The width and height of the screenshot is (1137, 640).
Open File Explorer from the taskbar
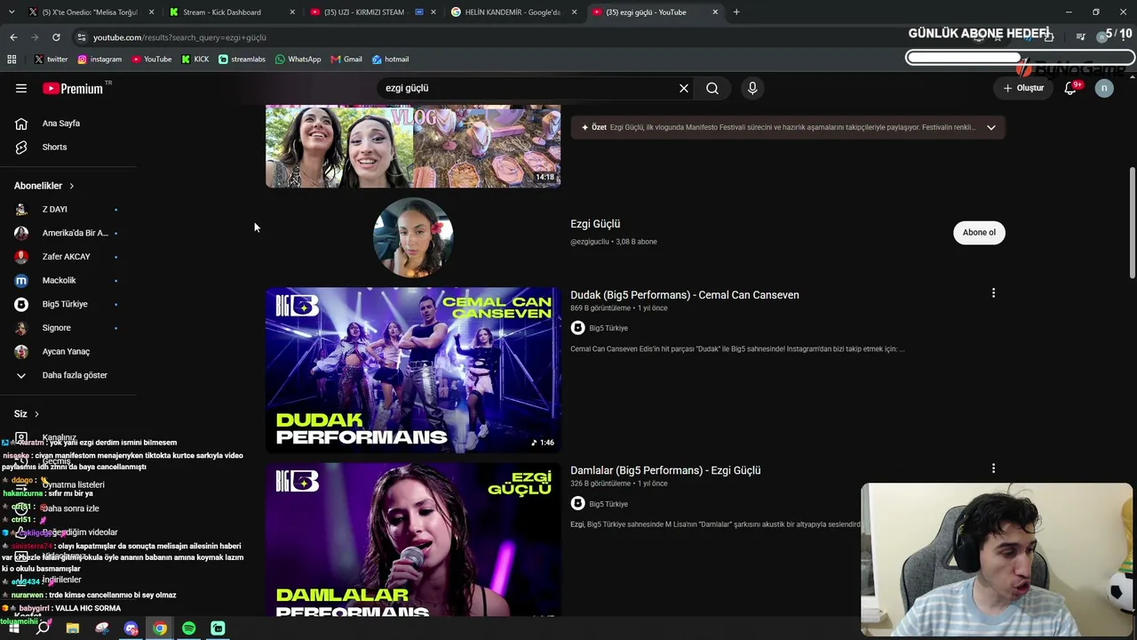[x=73, y=628]
